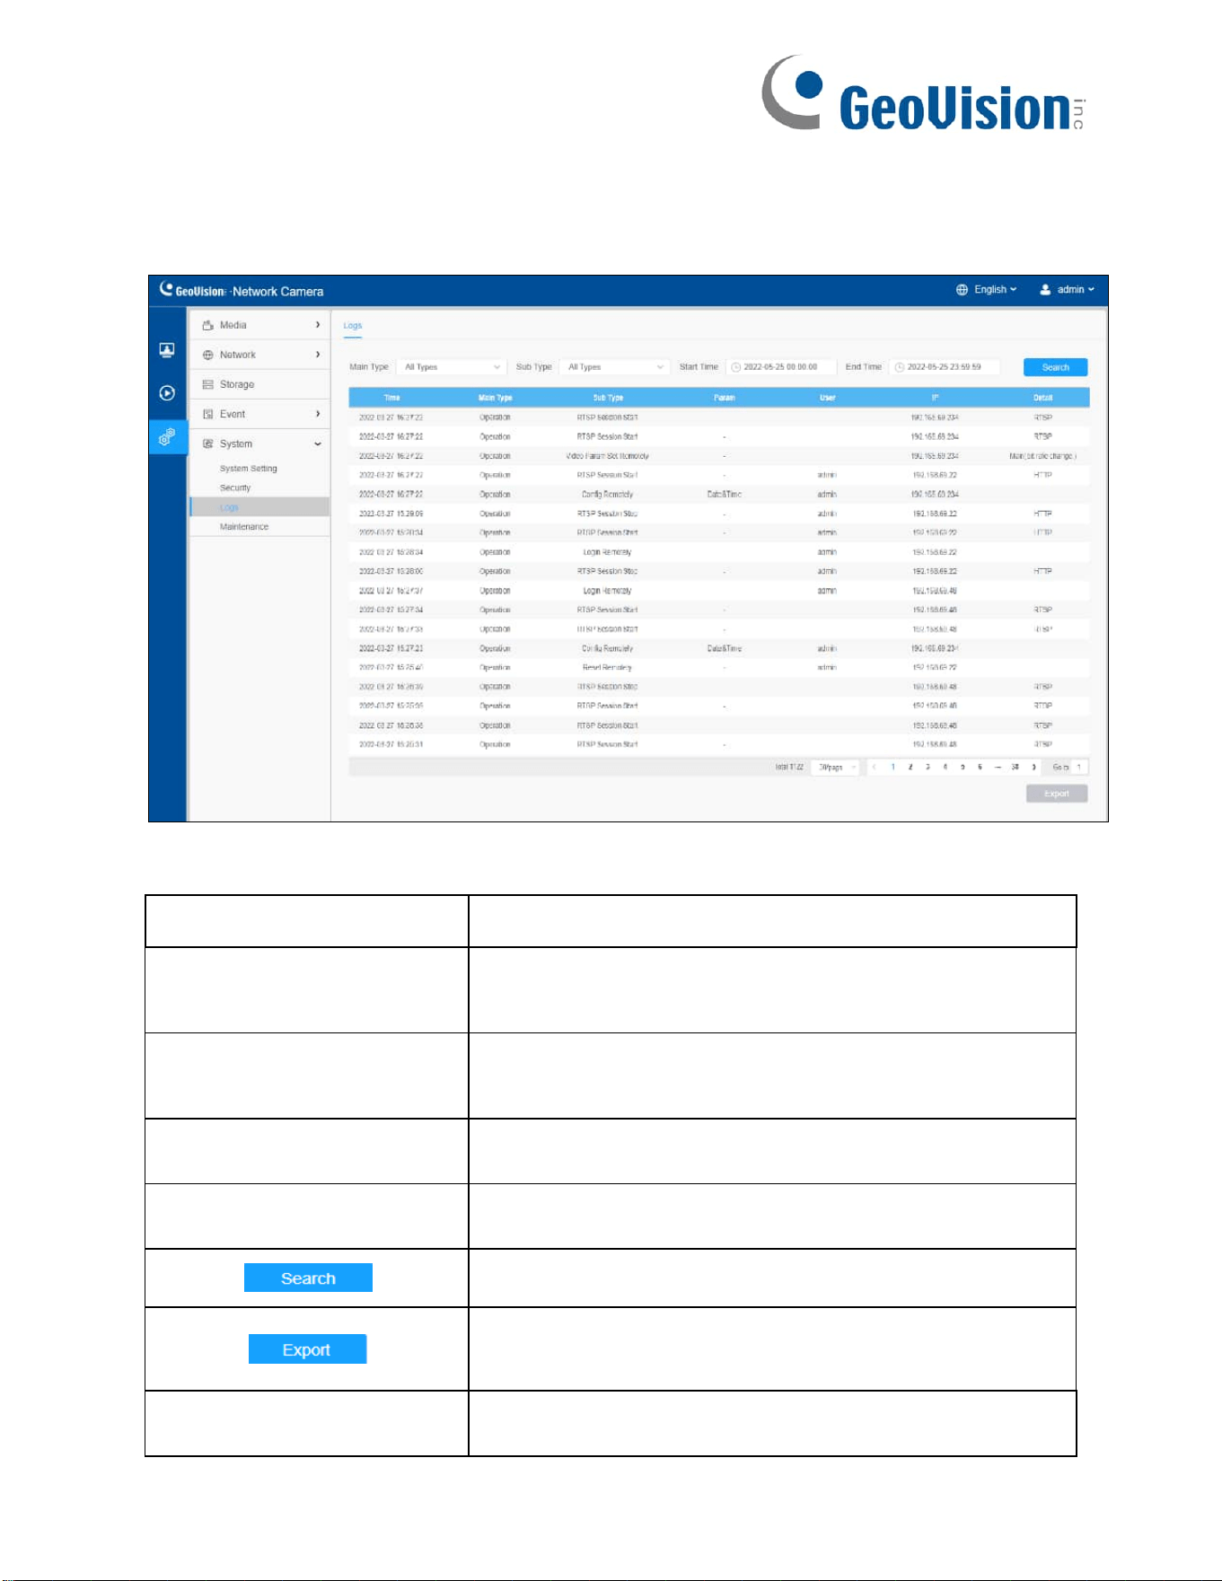Switch to the Logs tab

click(353, 326)
